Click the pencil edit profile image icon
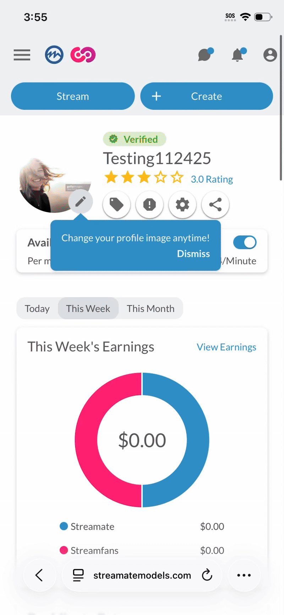284x615 pixels. (x=81, y=202)
